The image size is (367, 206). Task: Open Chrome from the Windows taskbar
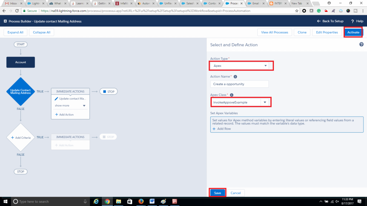pyautogui.click(x=107, y=201)
